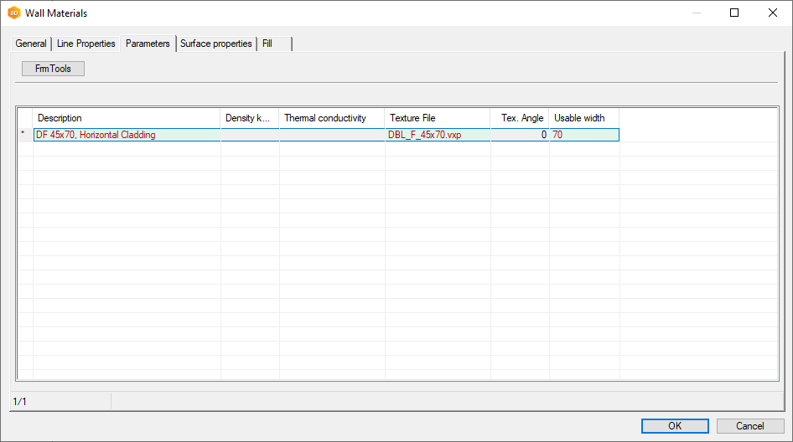Click the Tex. Angle cell showing 0

coord(520,135)
